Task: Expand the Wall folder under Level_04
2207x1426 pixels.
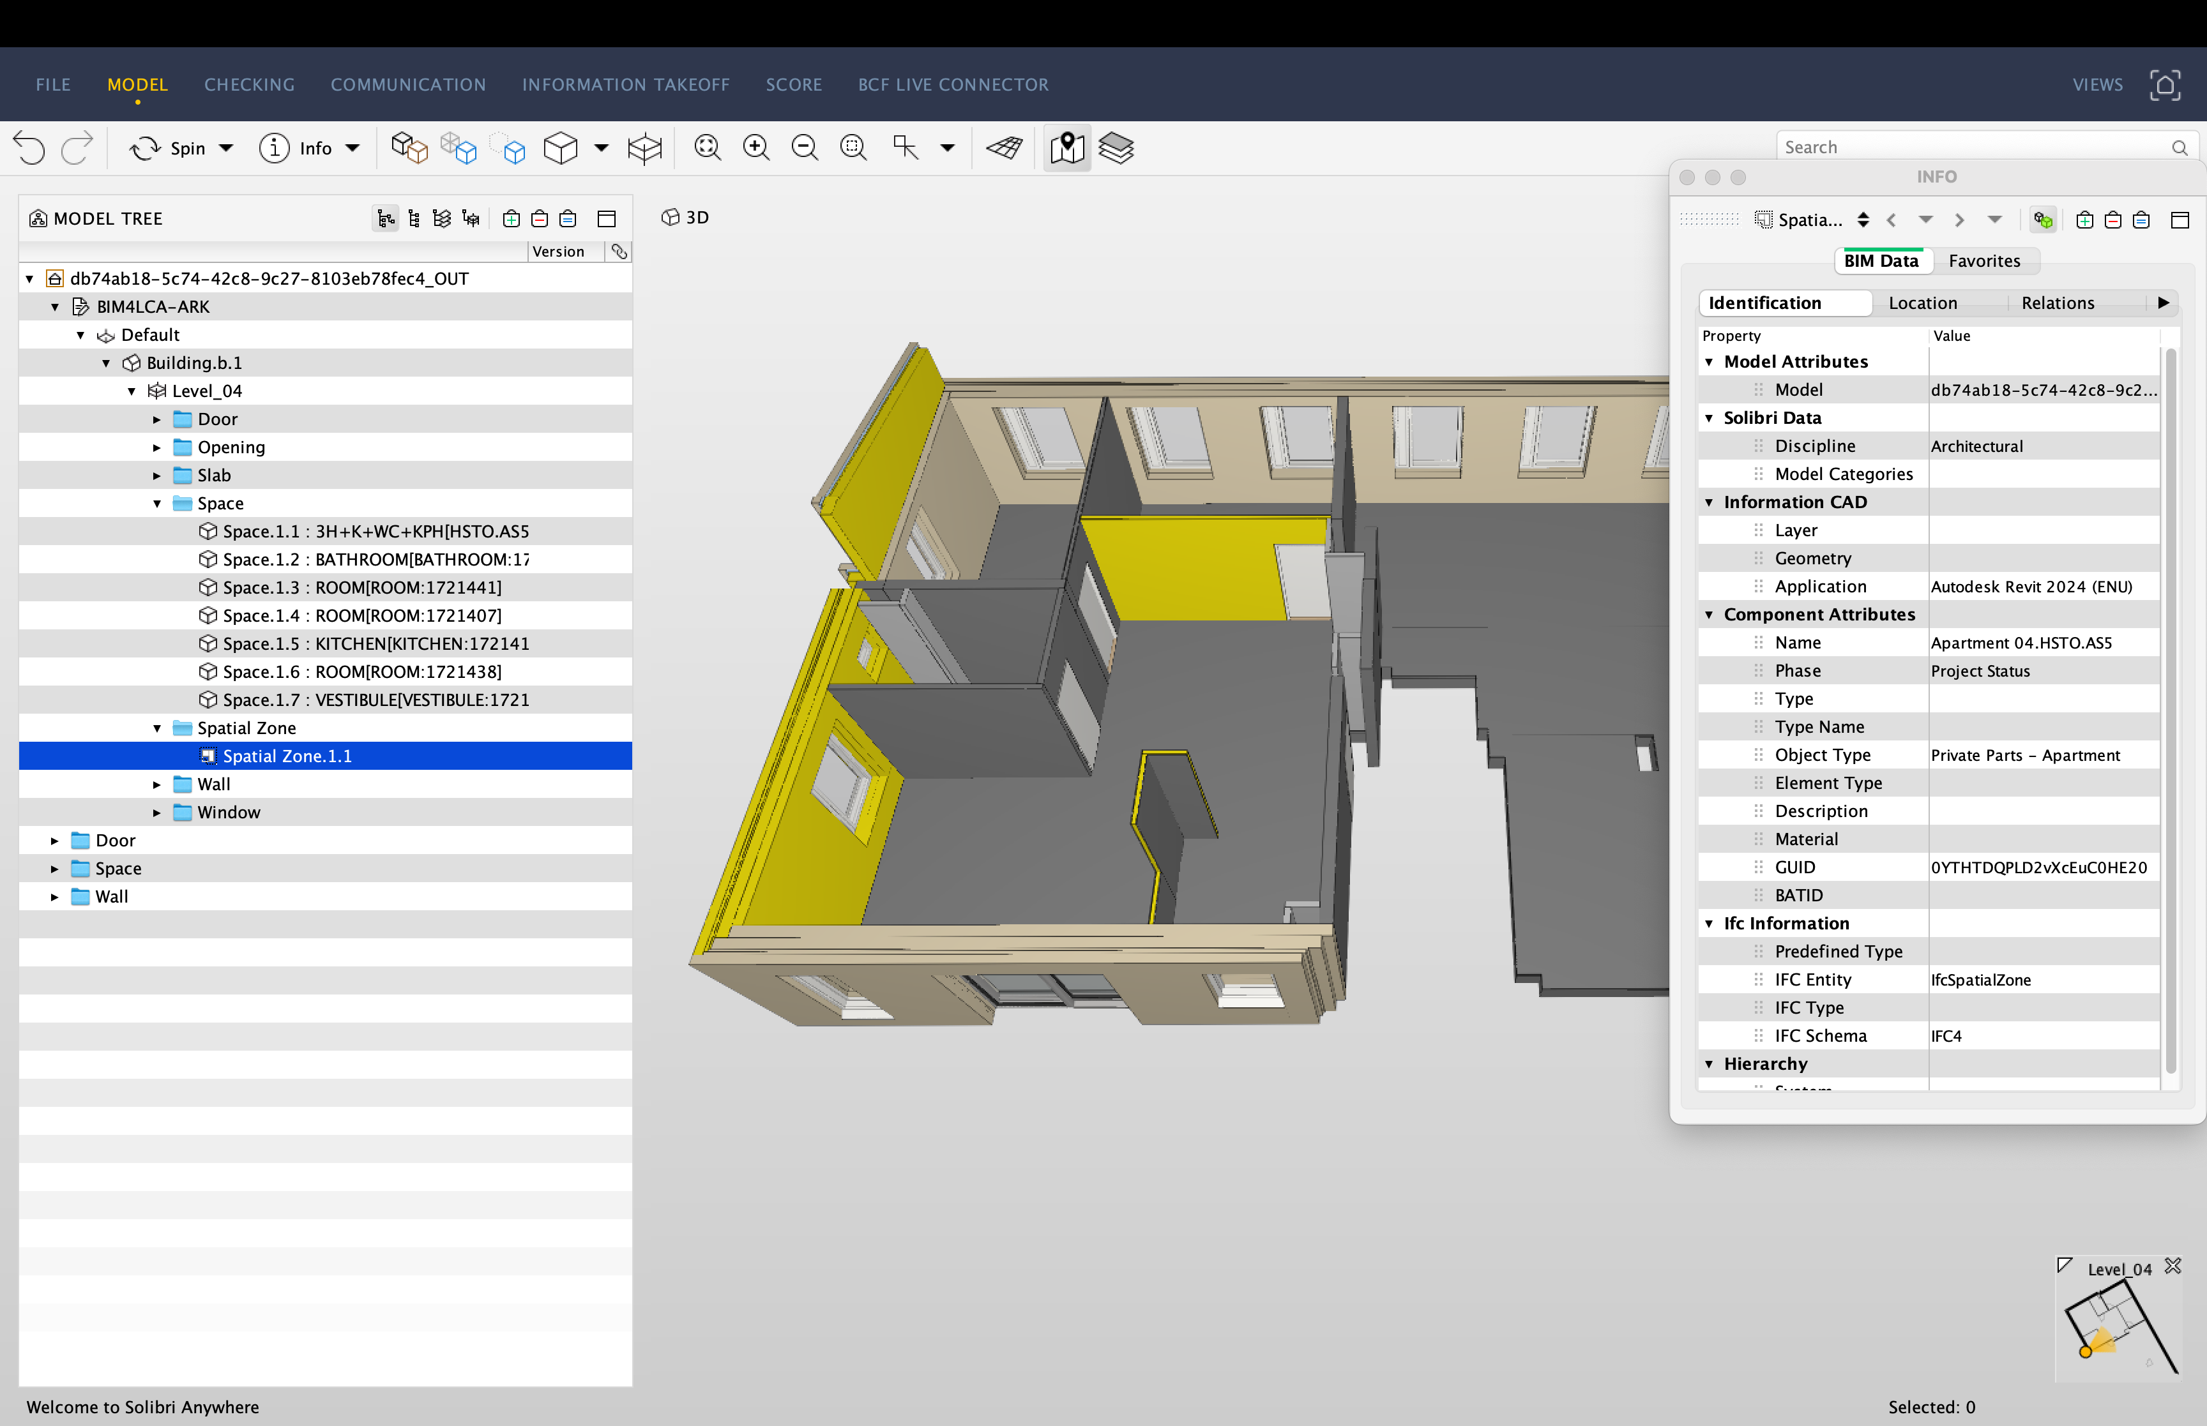Action: (x=156, y=784)
